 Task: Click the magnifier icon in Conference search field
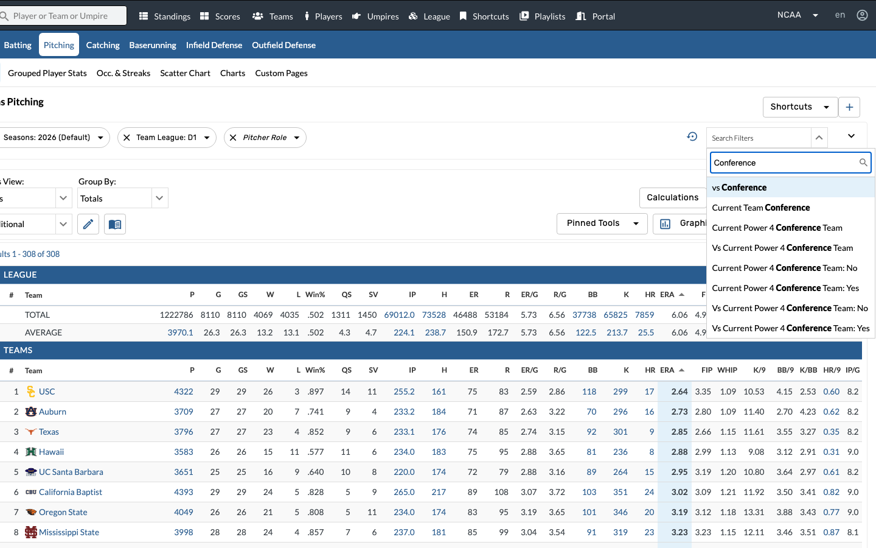click(x=863, y=163)
